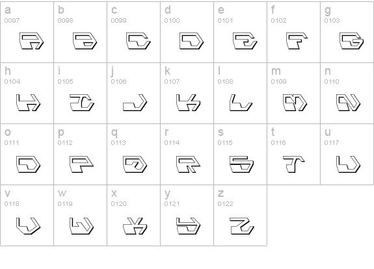Open the glyph for letter e (0101)

[x=241, y=32]
